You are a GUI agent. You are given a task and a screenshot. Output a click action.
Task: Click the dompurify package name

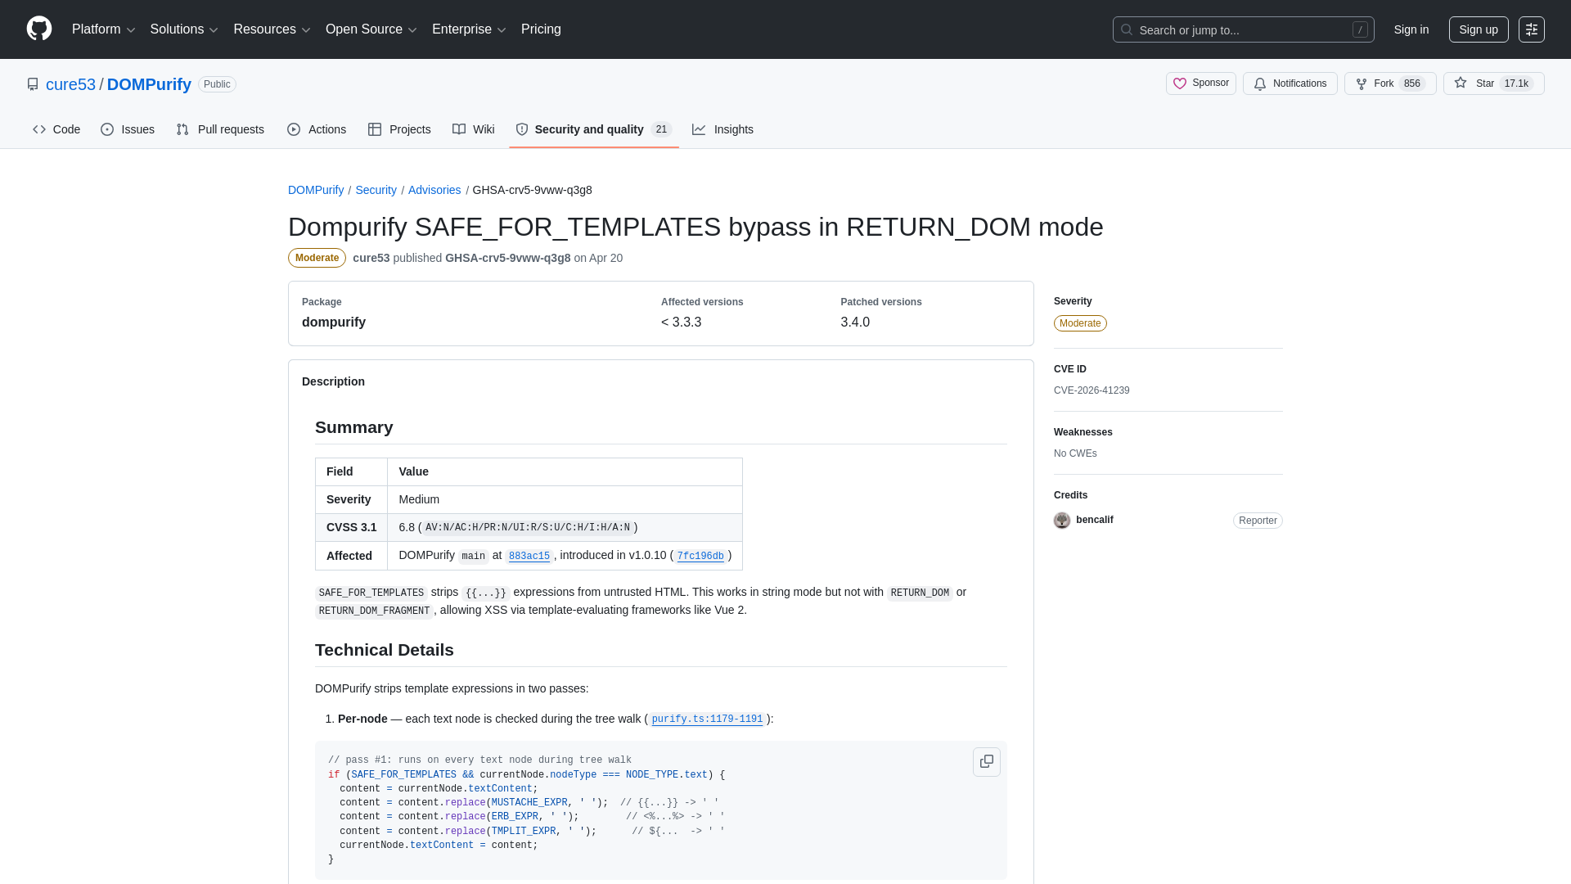[334, 322]
